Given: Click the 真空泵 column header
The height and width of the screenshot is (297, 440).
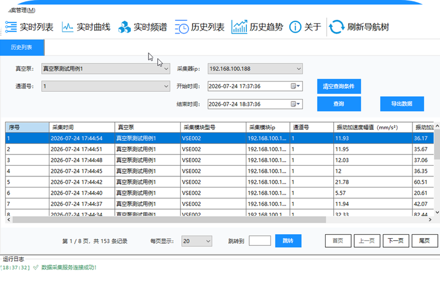Looking at the screenshot, I should 147,128.
